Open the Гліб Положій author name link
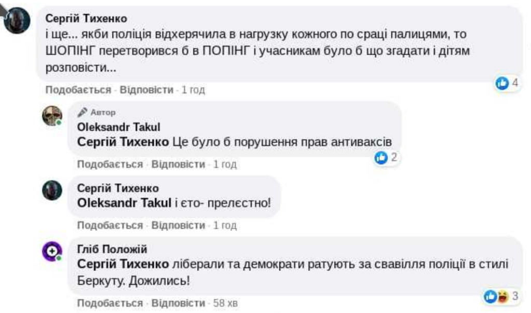Screen dimensions: 531x313 (111, 249)
